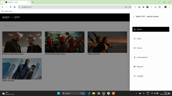Open the Money Heist poster thumbnail
Viewport: 172px width, 96px height.
pyautogui.click(x=64, y=42)
